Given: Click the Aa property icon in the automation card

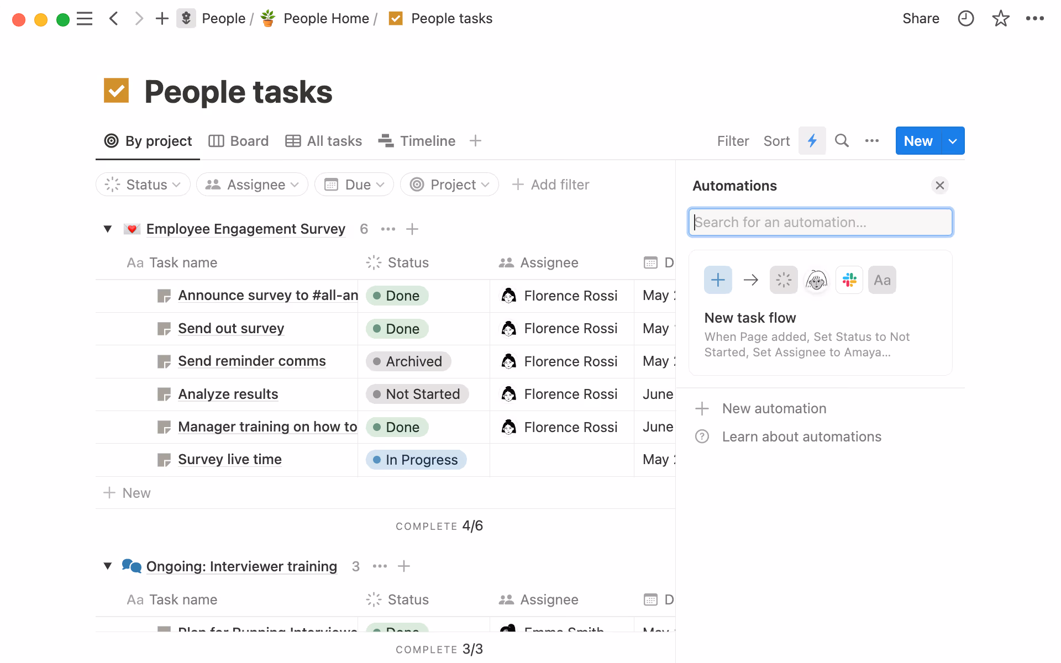Looking at the screenshot, I should (882, 280).
